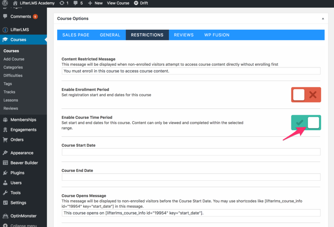
Task: Open the Courses submenu item
Action: (x=11, y=51)
